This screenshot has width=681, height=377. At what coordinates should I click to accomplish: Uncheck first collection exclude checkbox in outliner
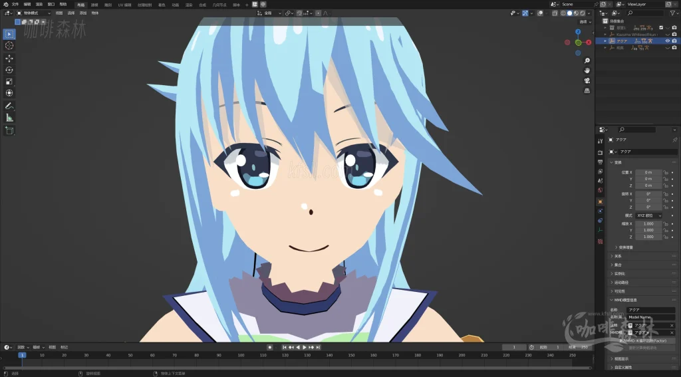(661, 27)
